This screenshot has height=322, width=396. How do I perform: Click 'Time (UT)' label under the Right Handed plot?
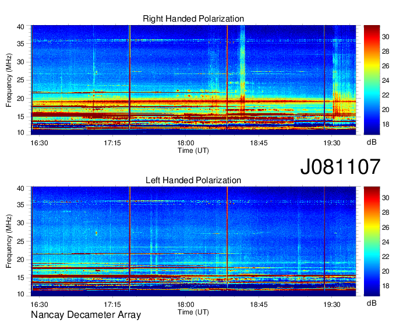click(x=193, y=150)
